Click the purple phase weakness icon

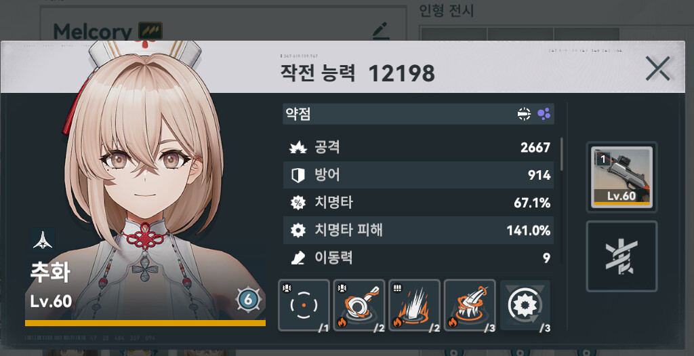point(544,114)
